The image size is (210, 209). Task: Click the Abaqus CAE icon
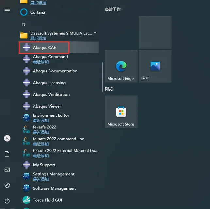(26, 47)
